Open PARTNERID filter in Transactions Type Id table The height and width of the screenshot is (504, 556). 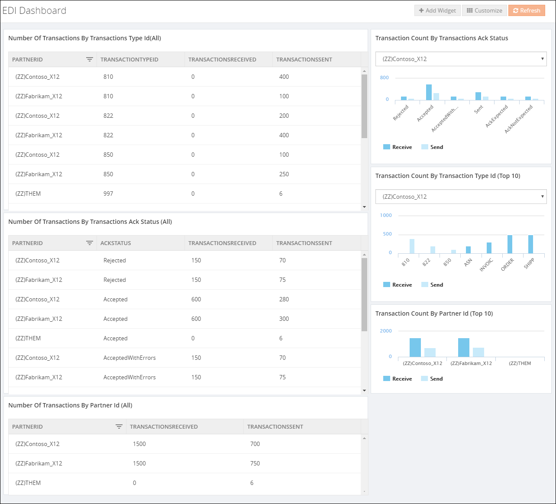pyautogui.click(x=90, y=59)
